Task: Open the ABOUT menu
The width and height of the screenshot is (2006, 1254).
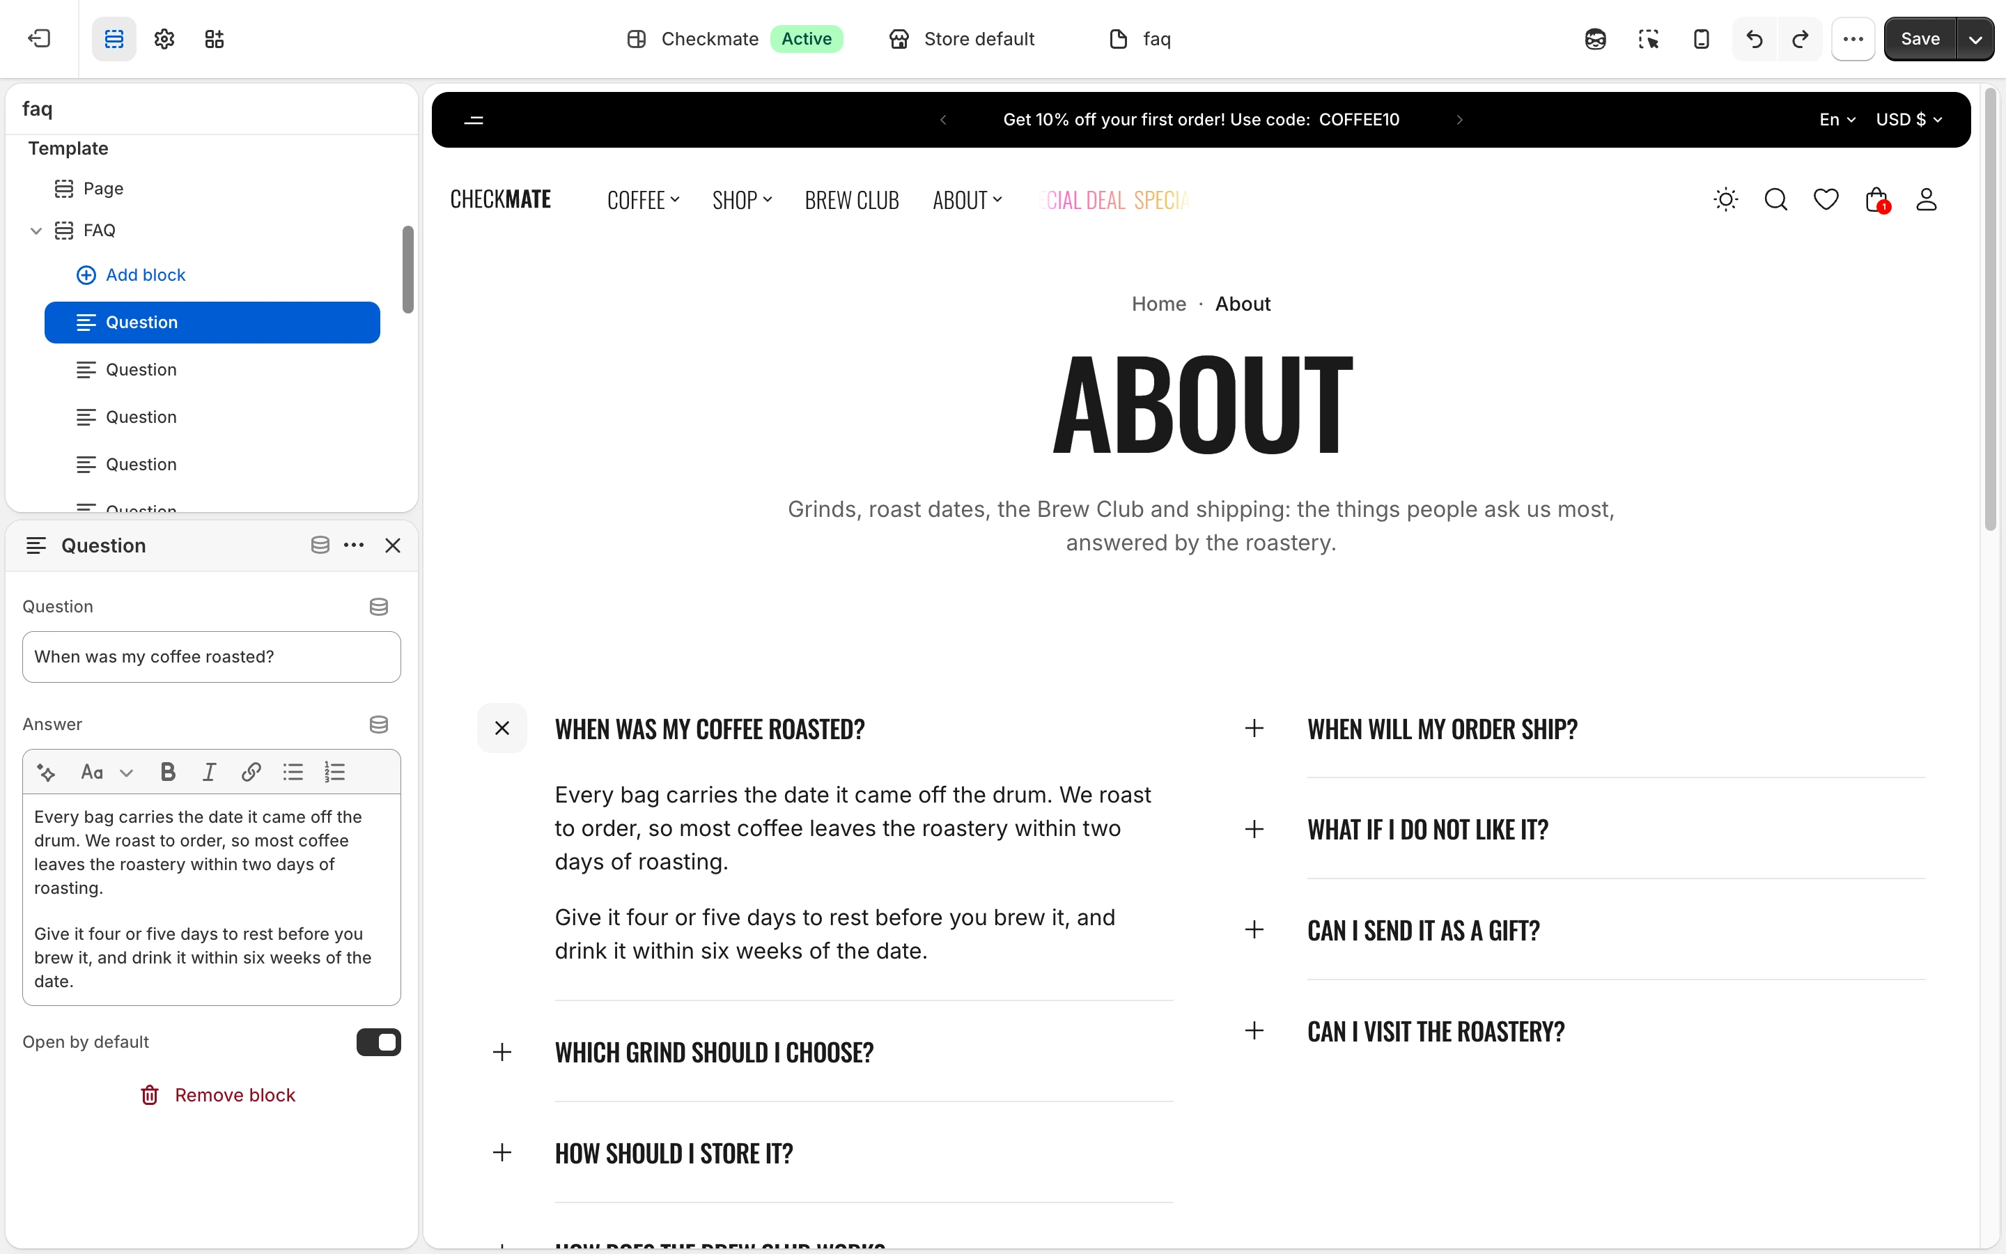Action: [x=967, y=200]
